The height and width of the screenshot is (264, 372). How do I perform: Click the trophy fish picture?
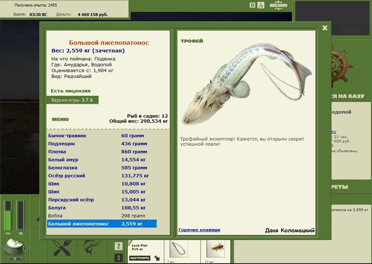[x=246, y=84]
